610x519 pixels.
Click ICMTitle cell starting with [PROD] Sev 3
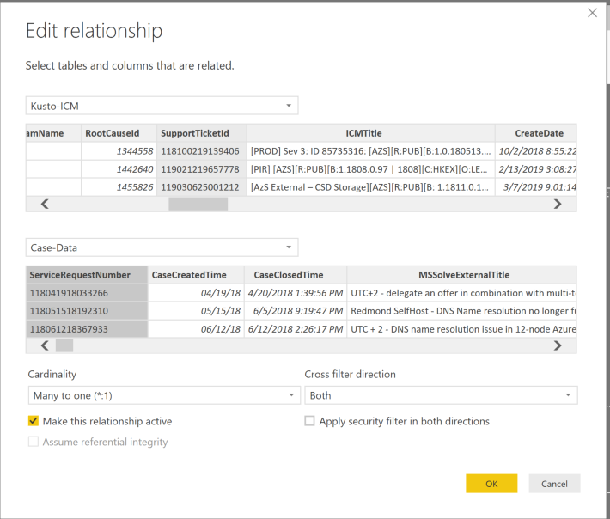click(x=371, y=151)
